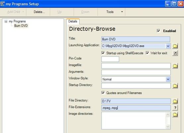Click my Programs Setup title bar icon
Screen dimensions: 184x133
click(2, 4)
